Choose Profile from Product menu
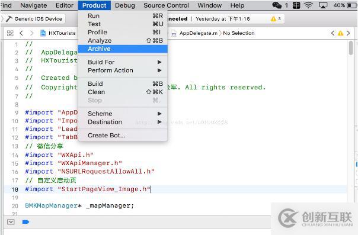Image resolution: width=358 pixels, height=235 pixels. tap(123, 32)
